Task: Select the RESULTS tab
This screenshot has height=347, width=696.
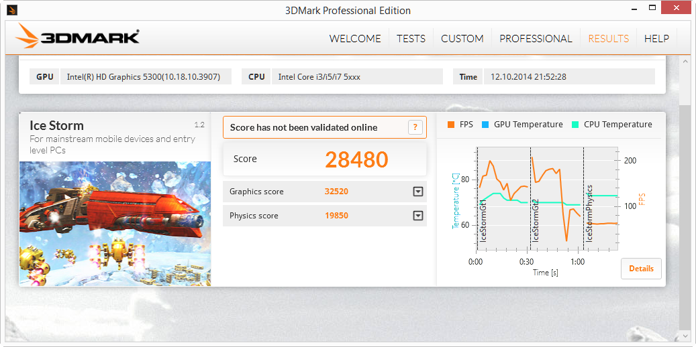Action: click(609, 39)
